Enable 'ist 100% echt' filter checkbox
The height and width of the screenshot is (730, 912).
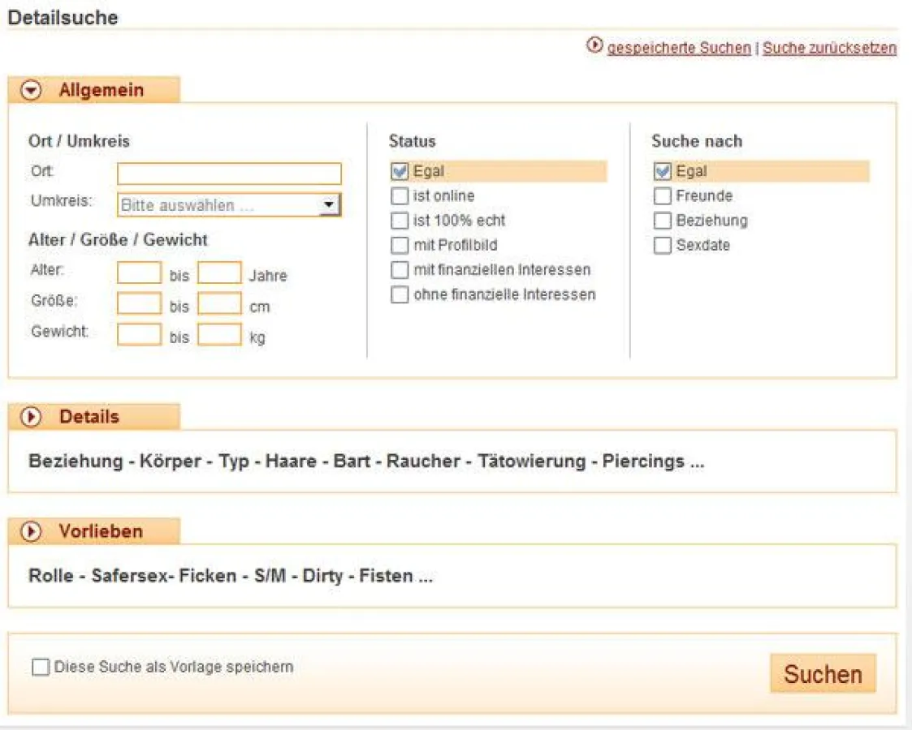coord(400,221)
